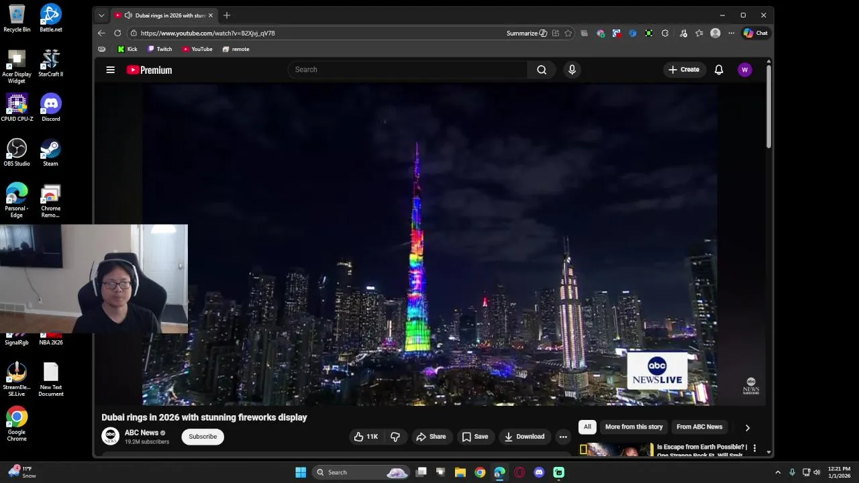
Task: Start voice search with the microphone
Action: pos(572,70)
